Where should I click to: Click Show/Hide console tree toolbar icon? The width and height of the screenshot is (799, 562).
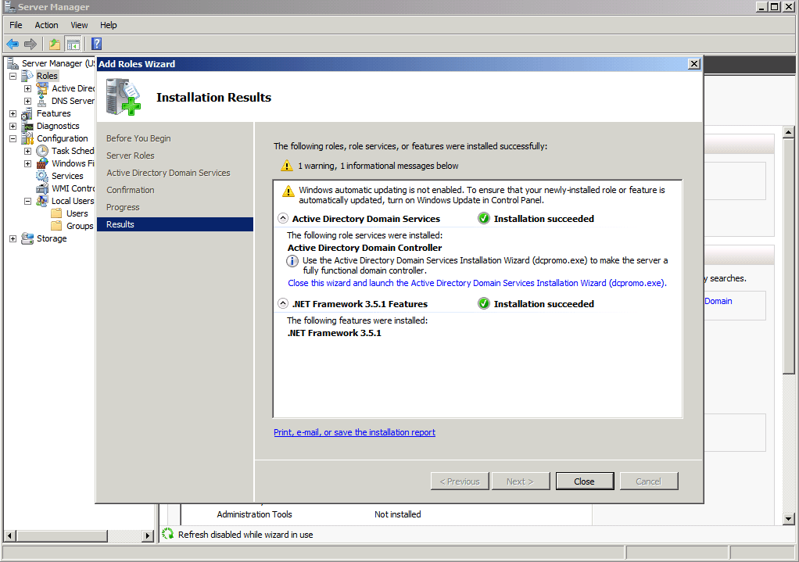pyautogui.click(x=73, y=45)
